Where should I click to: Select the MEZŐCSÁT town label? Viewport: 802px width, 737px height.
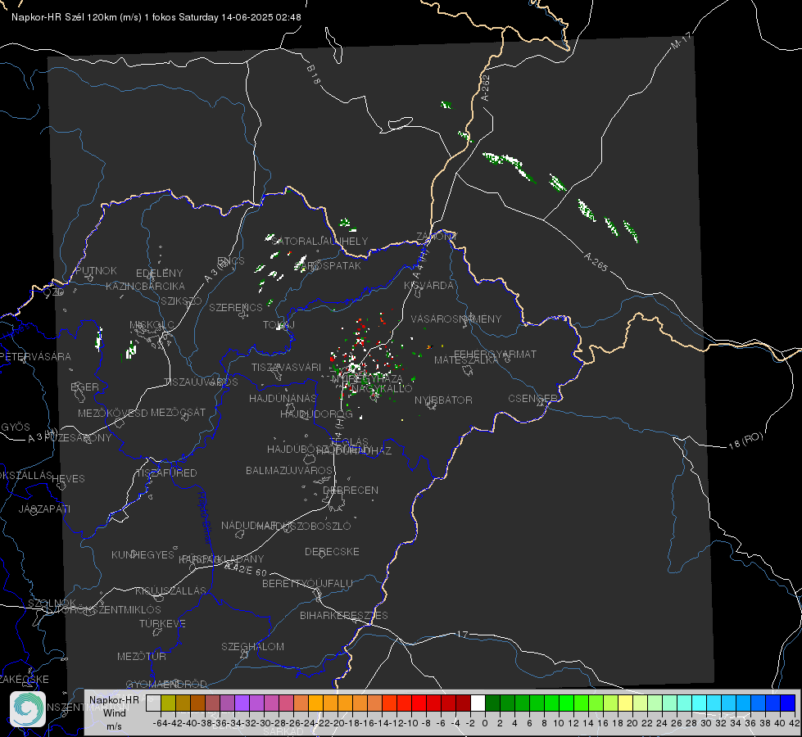(178, 412)
